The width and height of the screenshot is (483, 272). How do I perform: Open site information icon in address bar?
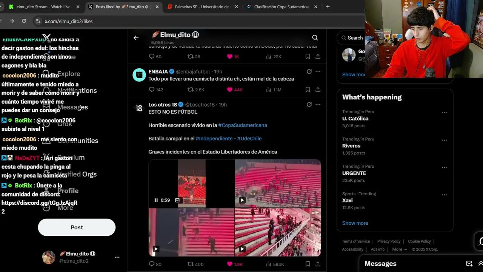pyautogui.click(x=38, y=21)
